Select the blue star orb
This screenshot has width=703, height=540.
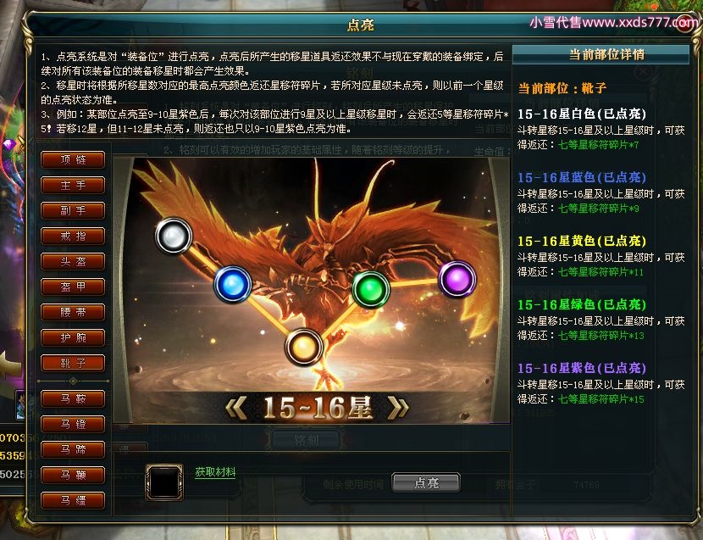[x=233, y=285]
